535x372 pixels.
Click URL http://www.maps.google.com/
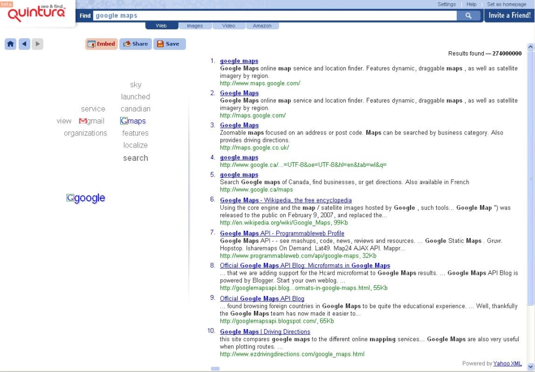(260, 83)
